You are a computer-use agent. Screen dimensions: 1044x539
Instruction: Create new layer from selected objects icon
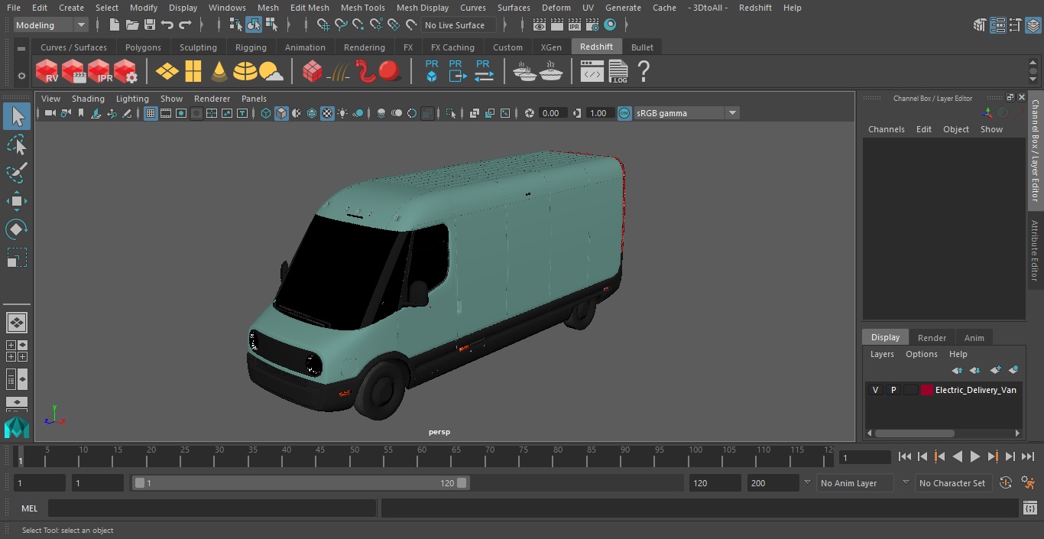click(1013, 370)
